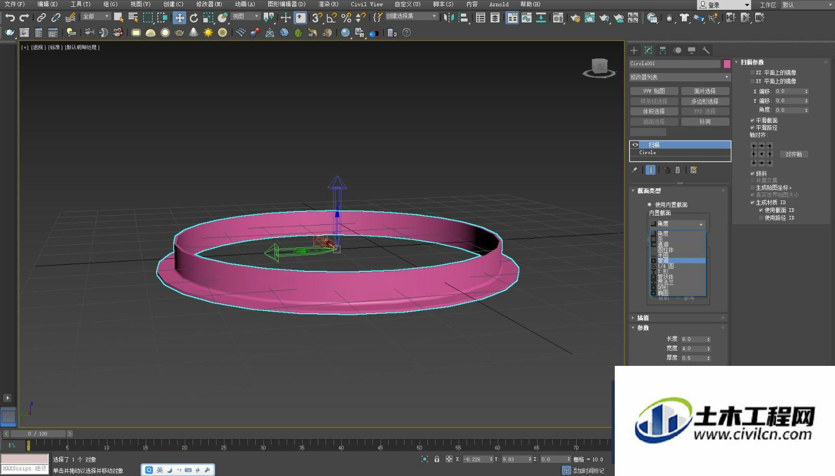Viewport: 835px width, 476px height.
Task: Toggle 3D snaps icon
Action: (317, 18)
